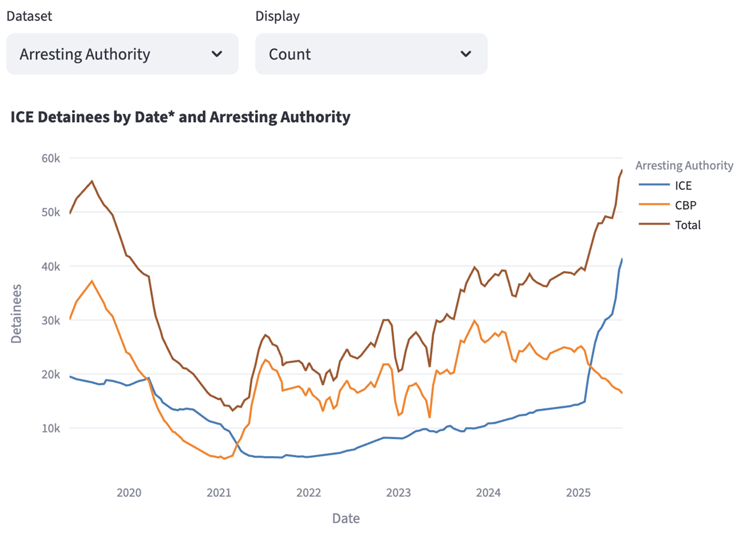Image resolution: width=745 pixels, height=536 pixels.
Task: Toggle Total series in the legend
Action: 687,225
